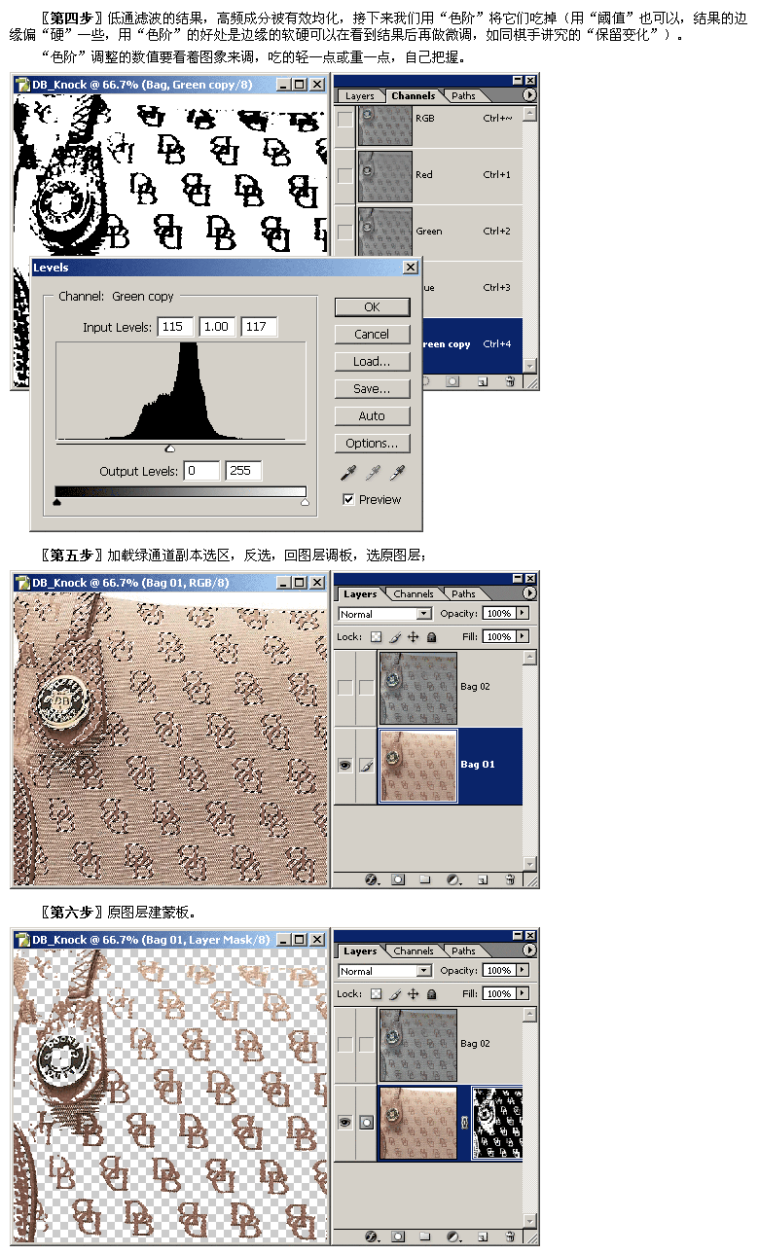Image resolution: width=759 pixels, height=1255 pixels.
Task: Hide Bag 01 layer in step-five Layers panel
Action: [345, 766]
